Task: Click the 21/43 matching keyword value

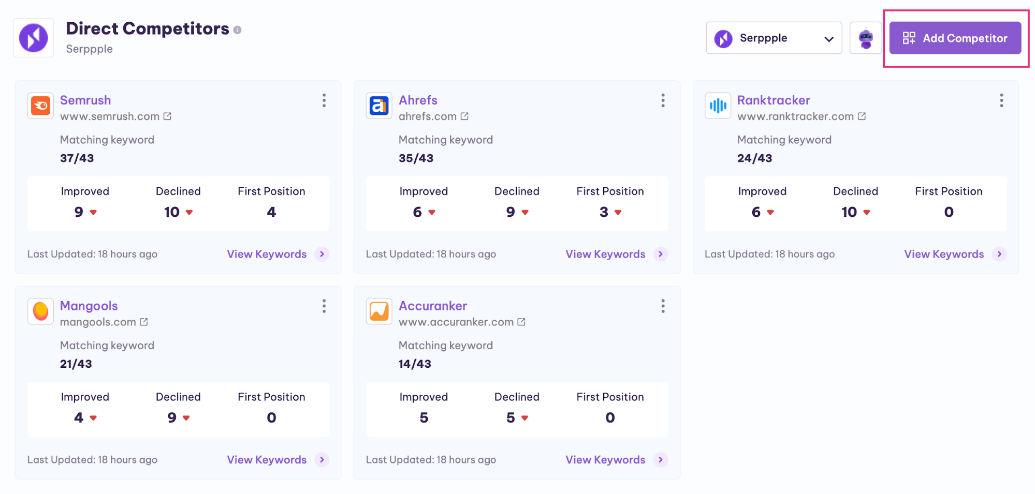Action: [76, 364]
